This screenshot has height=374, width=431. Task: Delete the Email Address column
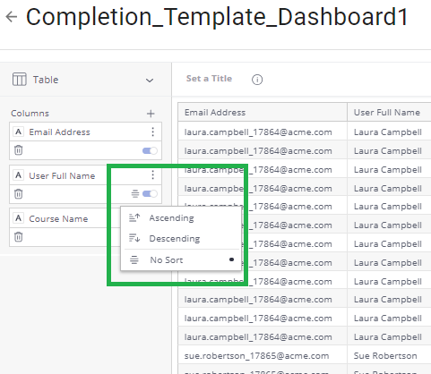click(19, 150)
